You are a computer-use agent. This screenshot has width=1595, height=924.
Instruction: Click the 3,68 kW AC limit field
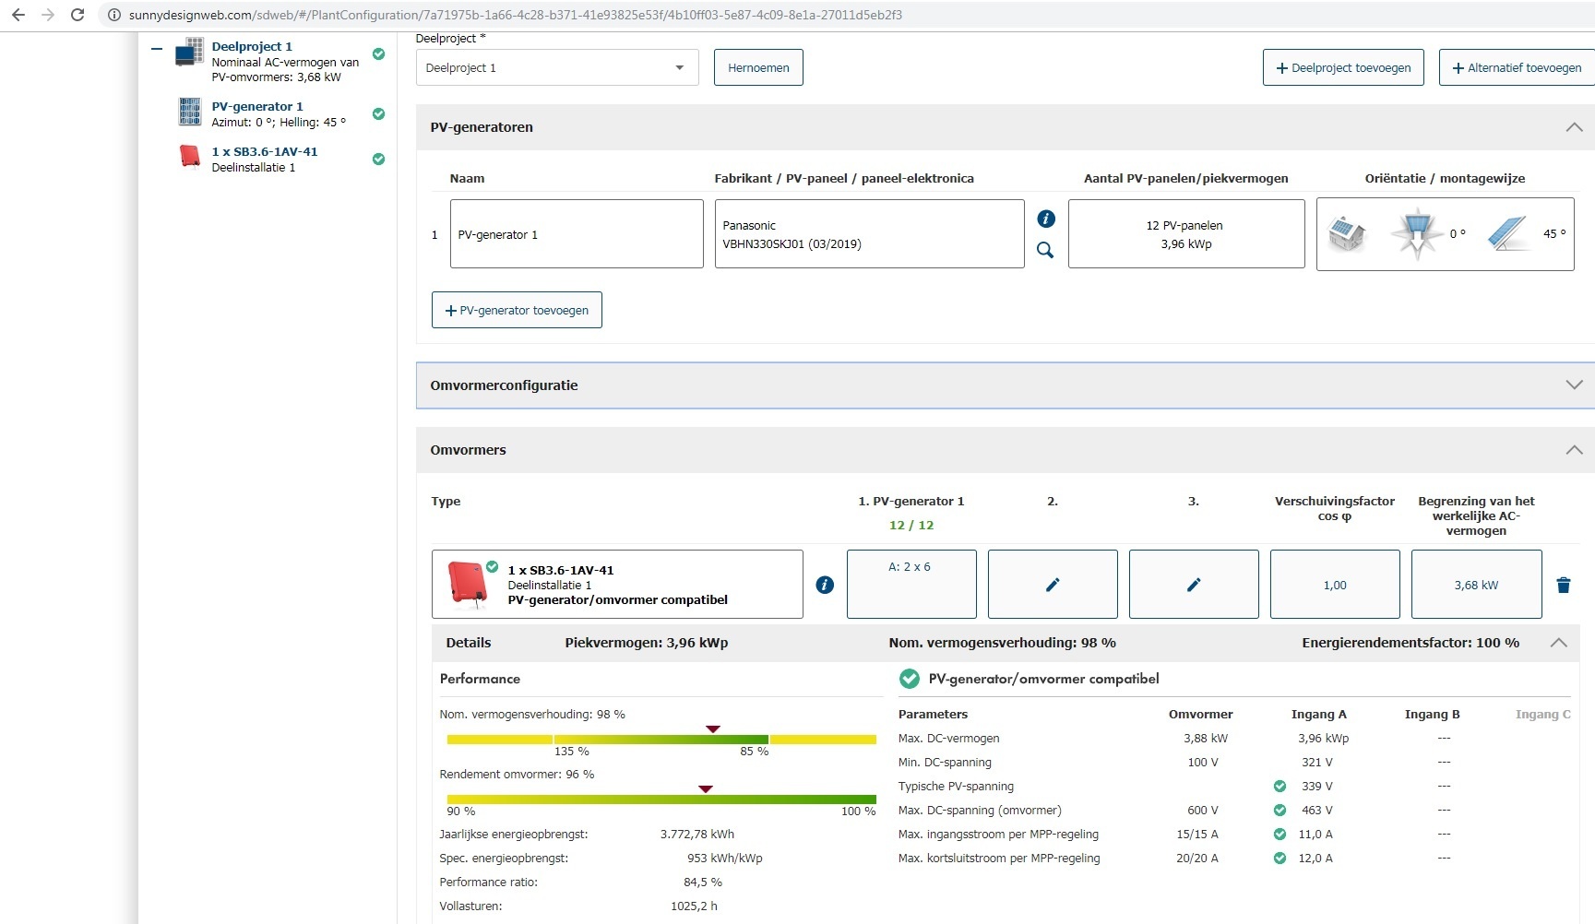point(1475,585)
